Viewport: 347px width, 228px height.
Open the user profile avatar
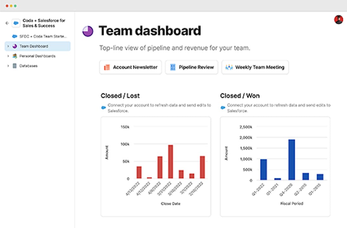point(338,20)
